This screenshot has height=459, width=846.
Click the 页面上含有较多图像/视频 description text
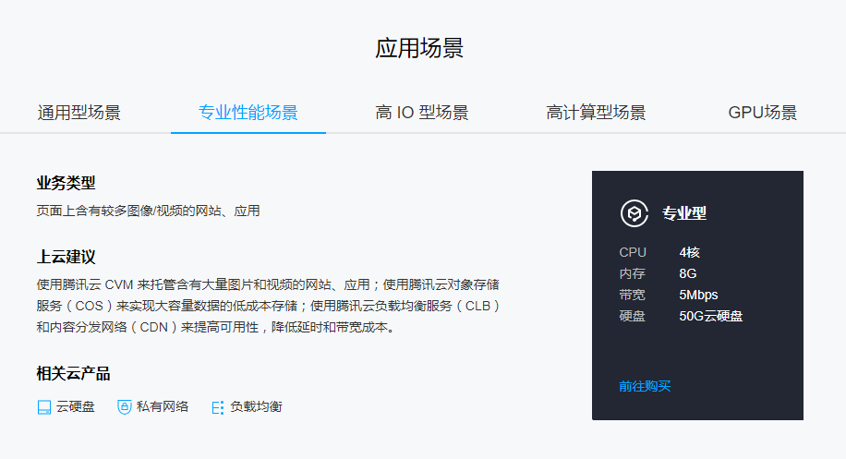point(149,211)
